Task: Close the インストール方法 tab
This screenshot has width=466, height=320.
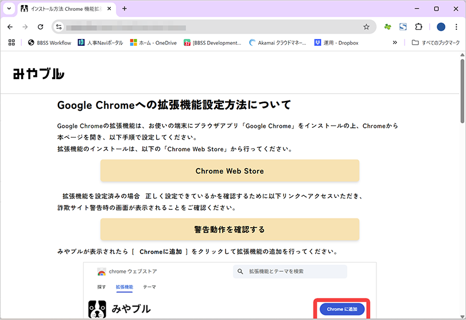Action: [x=110, y=9]
